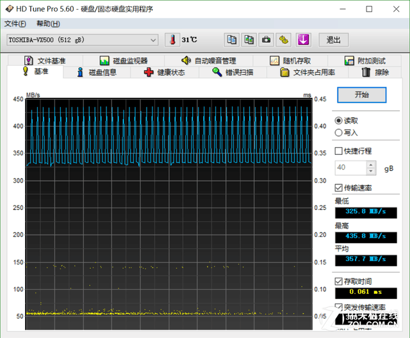Image resolution: width=410 pixels, height=338 pixels.
Task: Open the 磁盘信息 tab
Action: [x=97, y=72]
